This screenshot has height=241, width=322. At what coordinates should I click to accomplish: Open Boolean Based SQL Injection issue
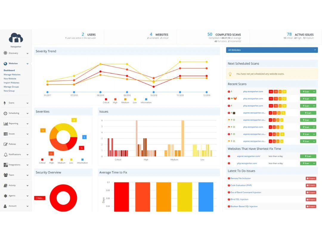tap(244, 206)
